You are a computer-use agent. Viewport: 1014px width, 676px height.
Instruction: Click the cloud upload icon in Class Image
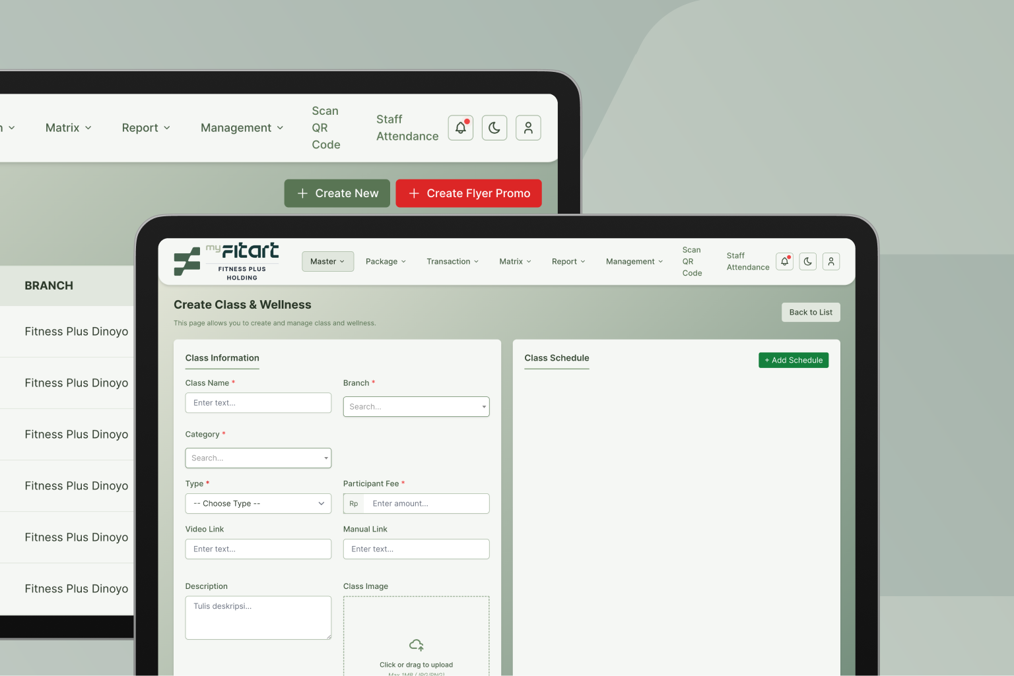click(416, 645)
